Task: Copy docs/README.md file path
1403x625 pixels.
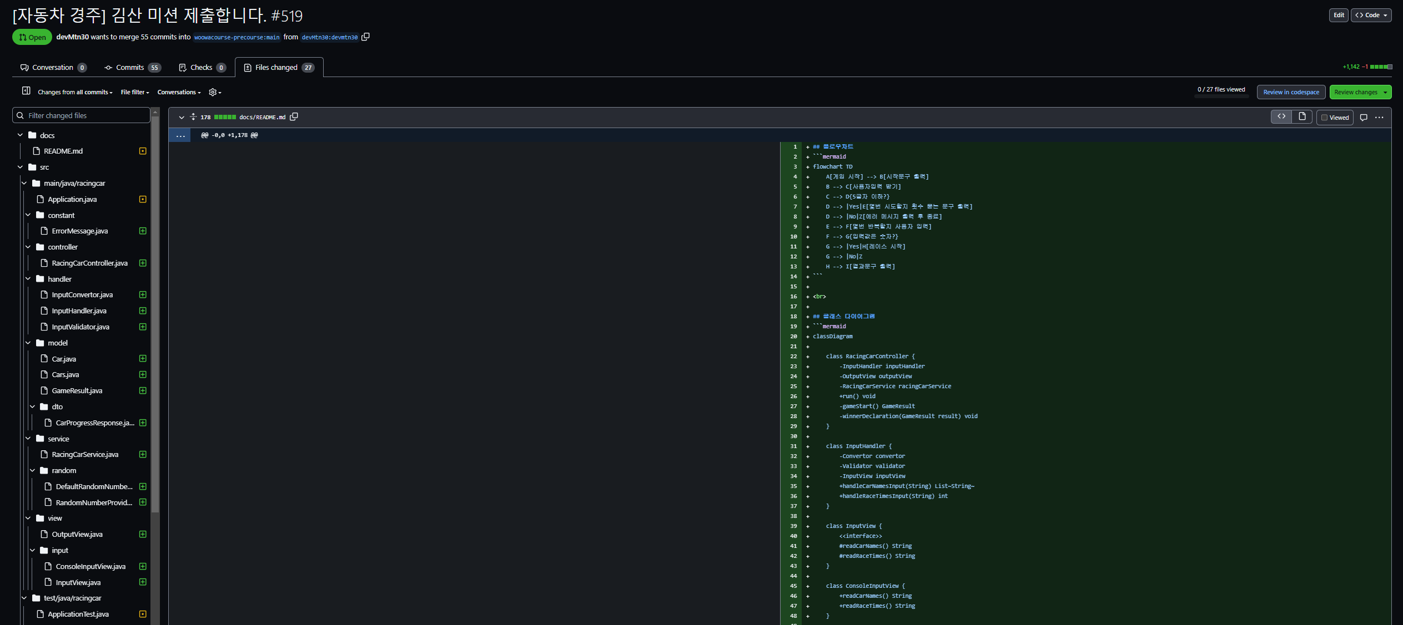Action: pos(294,117)
